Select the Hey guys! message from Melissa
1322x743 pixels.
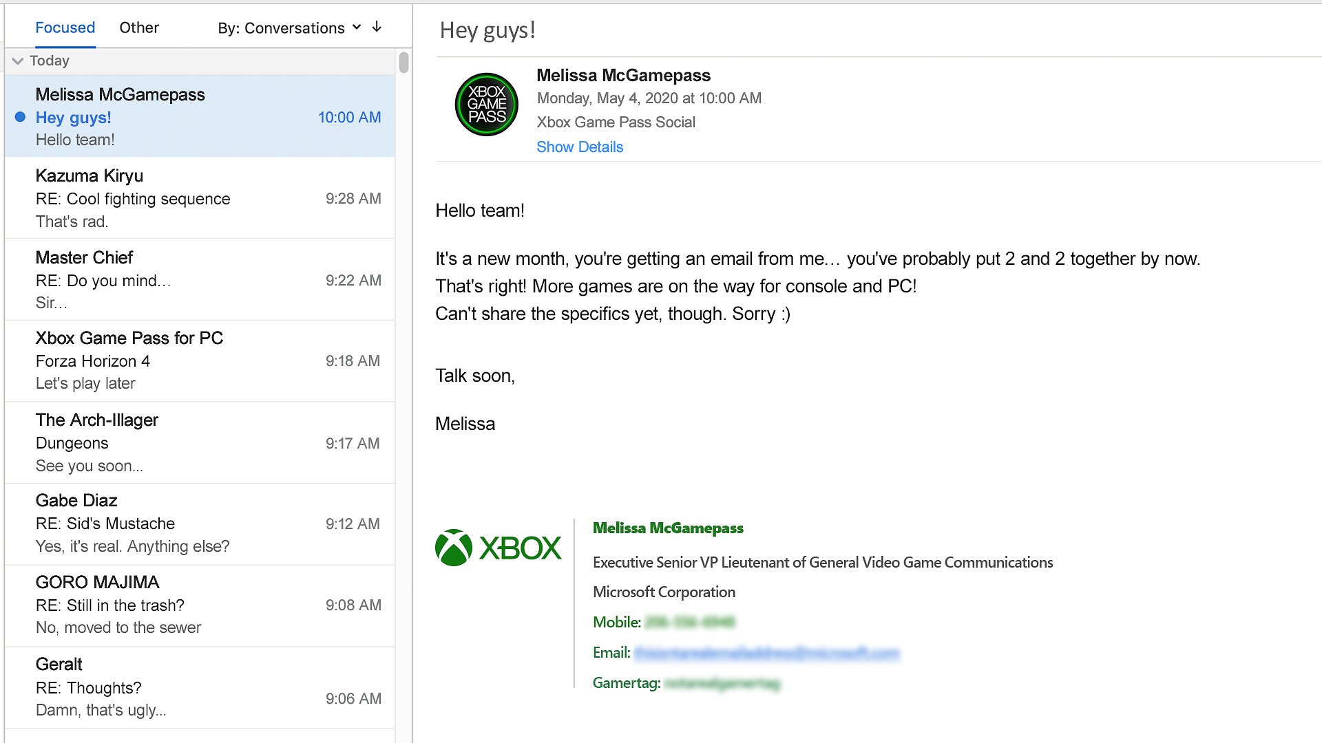(x=200, y=117)
